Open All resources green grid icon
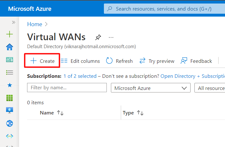Image resolution: width=225 pixels, height=147 pixels. [10, 98]
